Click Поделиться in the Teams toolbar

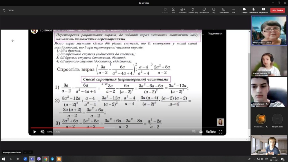click(x=264, y=10)
